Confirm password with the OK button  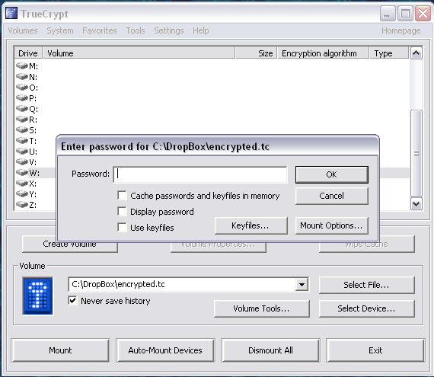[x=331, y=174]
